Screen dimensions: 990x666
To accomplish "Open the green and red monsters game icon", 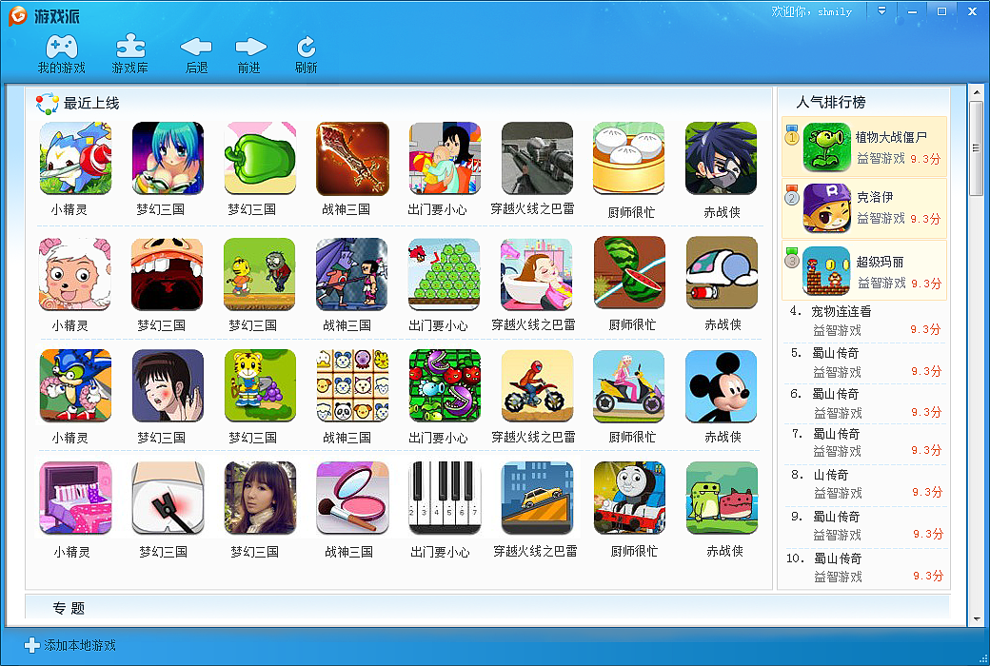I will tap(723, 499).
